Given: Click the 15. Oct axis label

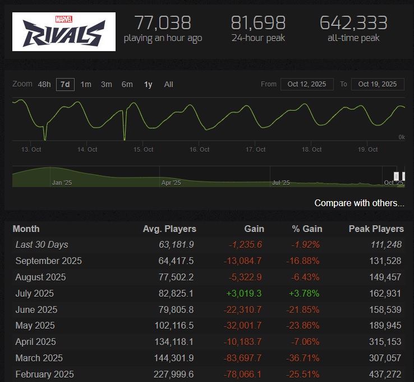Looking at the screenshot, I should pyautogui.click(x=144, y=149).
